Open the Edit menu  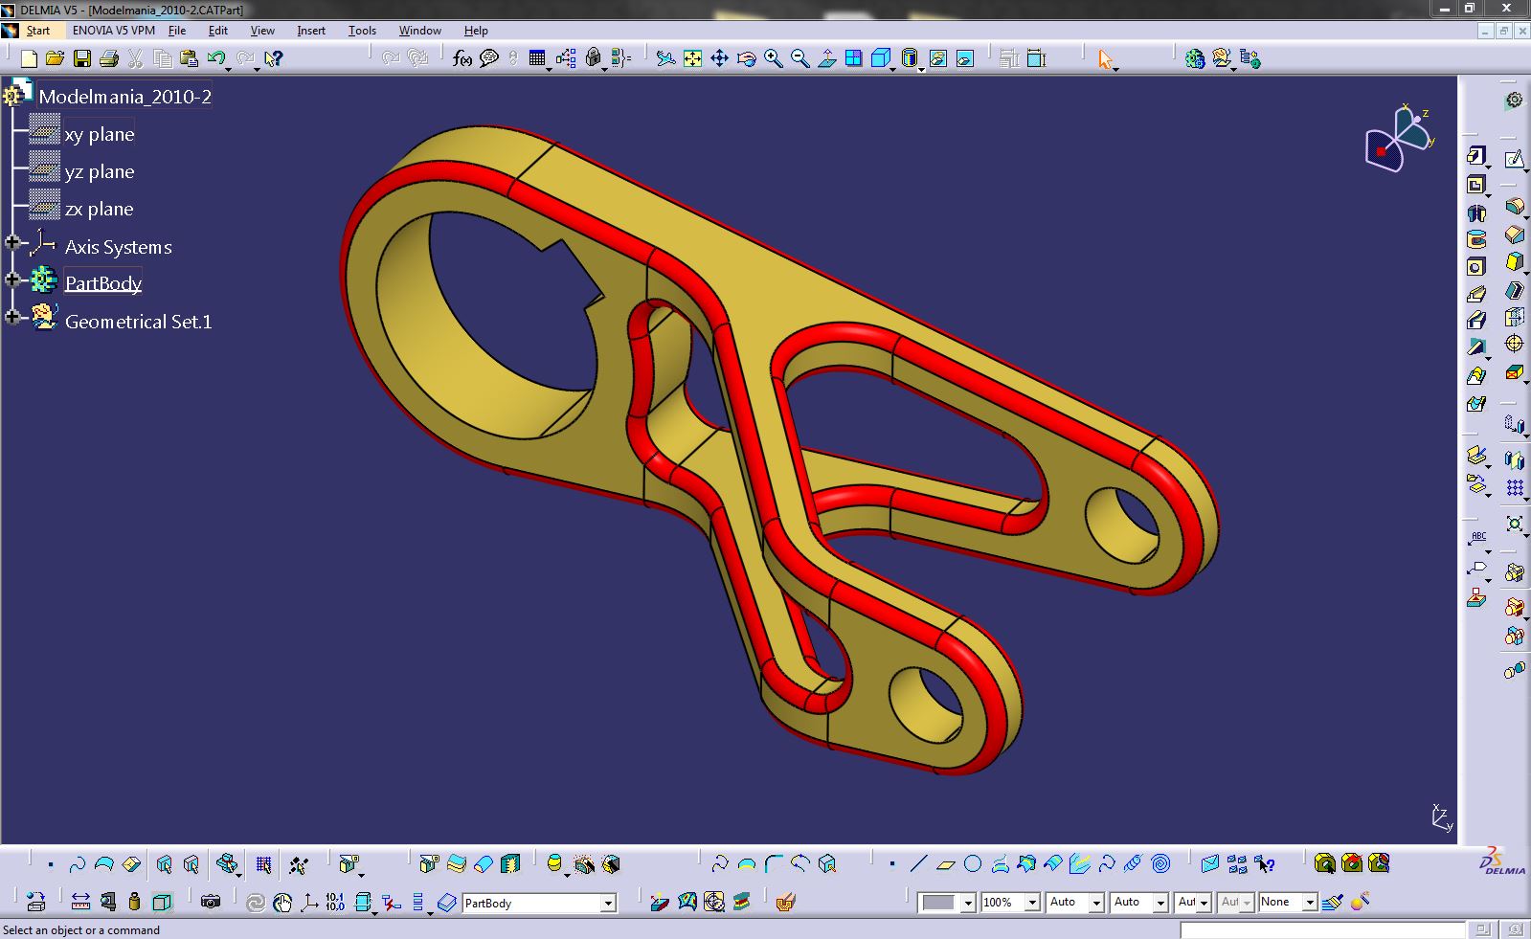coord(217,30)
